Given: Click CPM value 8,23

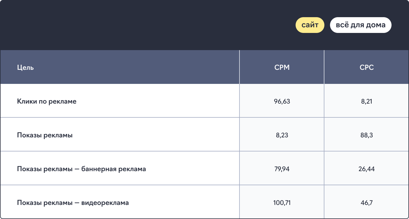Looking at the screenshot, I should pyautogui.click(x=282, y=135).
